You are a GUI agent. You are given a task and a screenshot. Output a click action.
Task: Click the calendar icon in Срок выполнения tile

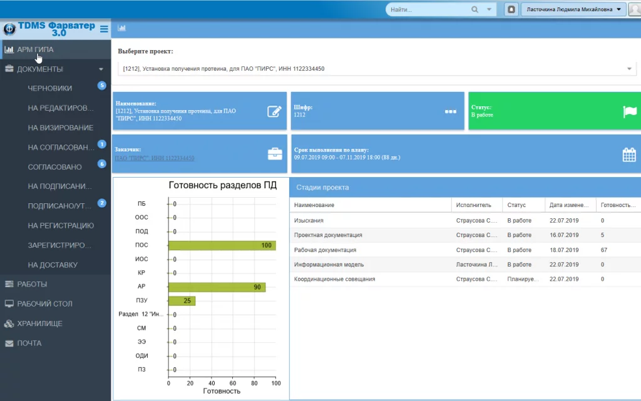pyautogui.click(x=629, y=155)
